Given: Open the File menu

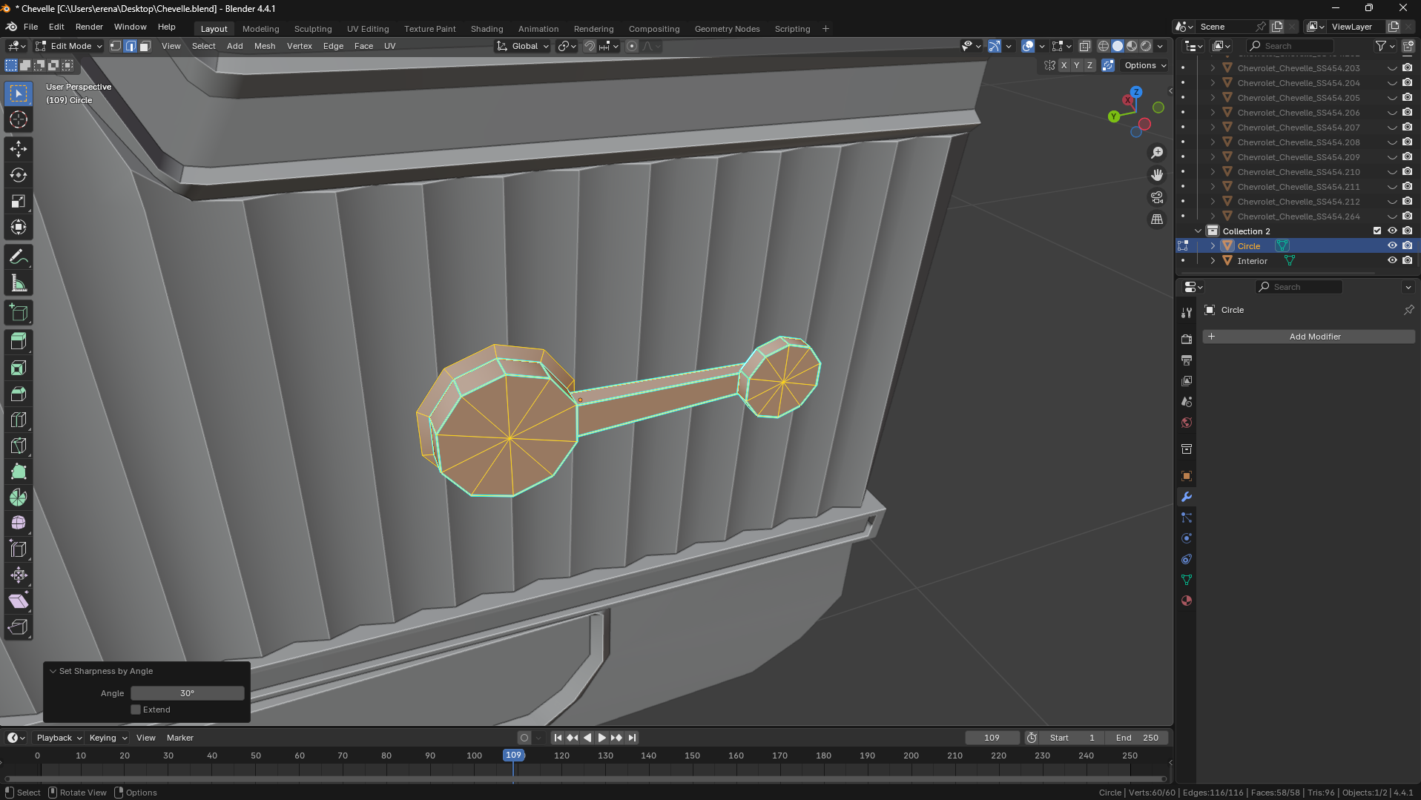Looking at the screenshot, I should tap(30, 27).
